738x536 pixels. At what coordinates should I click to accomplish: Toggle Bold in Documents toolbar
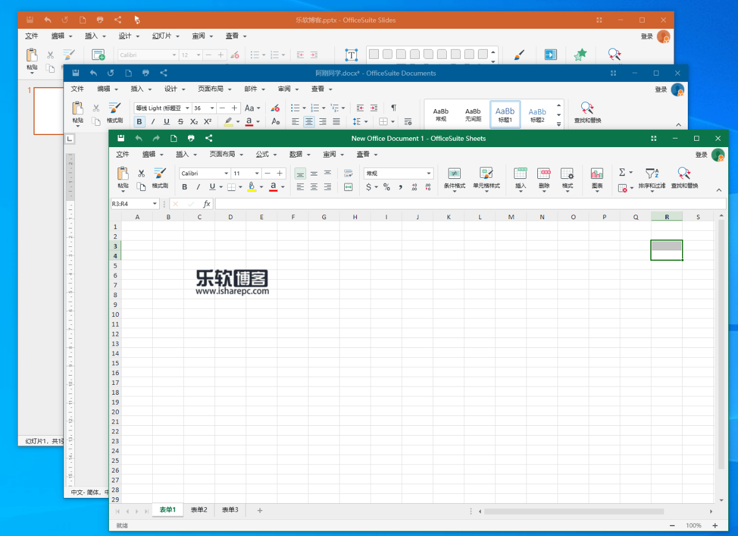[x=139, y=122]
